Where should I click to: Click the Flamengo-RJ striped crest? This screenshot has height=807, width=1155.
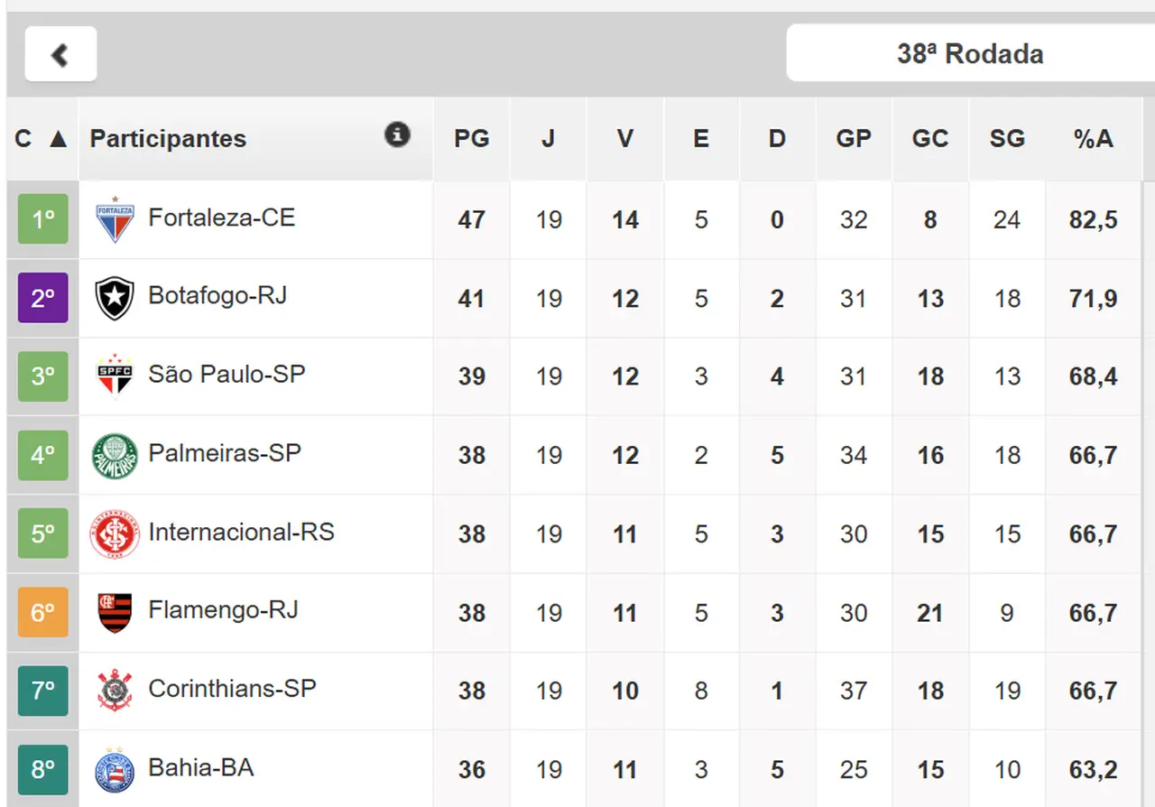(x=115, y=612)
